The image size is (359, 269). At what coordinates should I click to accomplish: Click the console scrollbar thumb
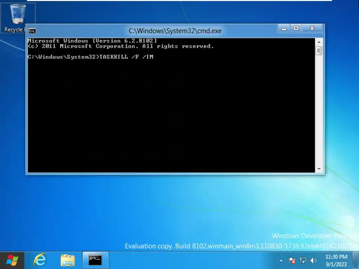pyautogui.click(x=319, y=50)
